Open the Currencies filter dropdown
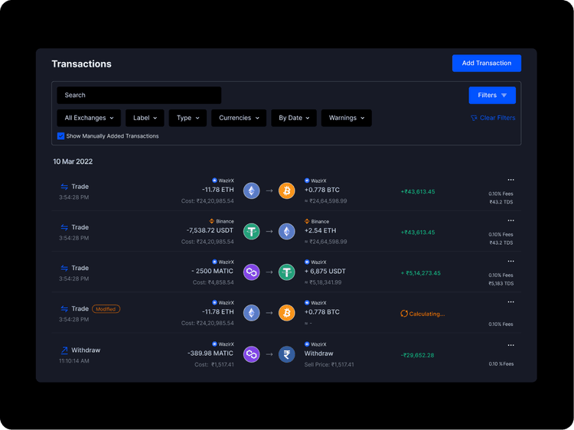 point(239,118)
